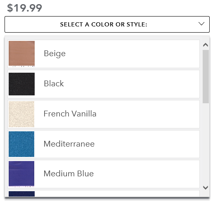Click the dropdown chevron arrow icon

click(201, 24)
